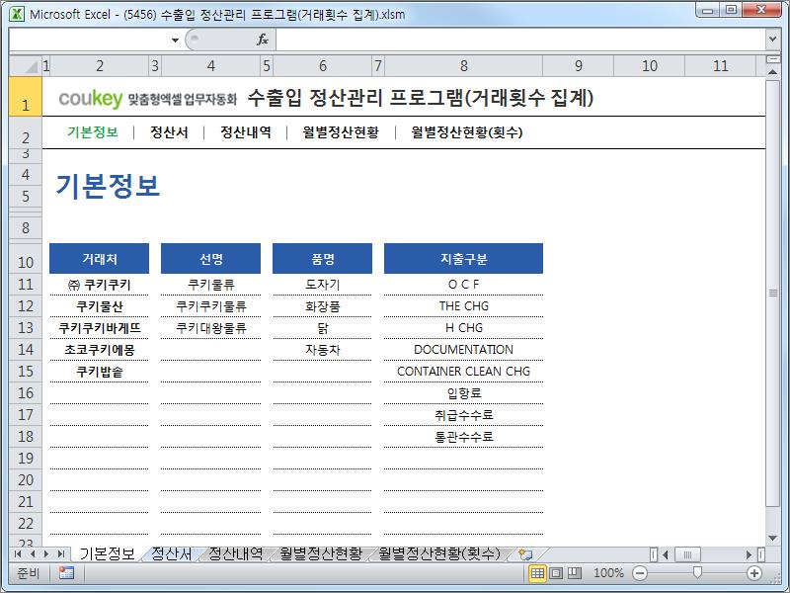Zoom out with the minus button
Viewport: 790px width, 593px height.
(640, 573)
